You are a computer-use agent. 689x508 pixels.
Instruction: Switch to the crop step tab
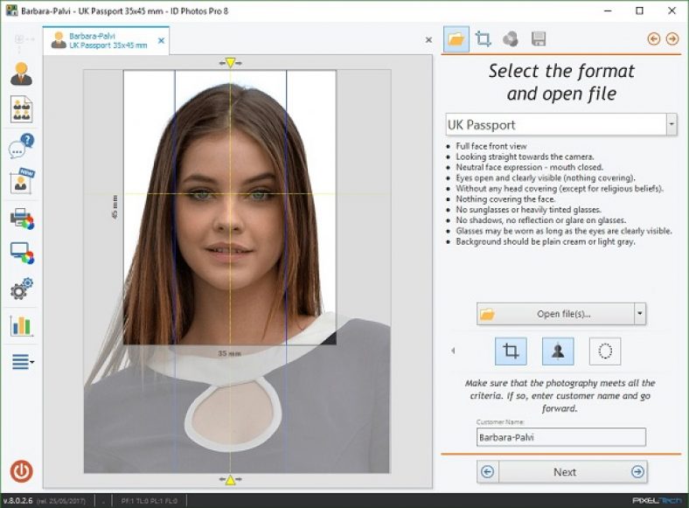click(483, 39)
